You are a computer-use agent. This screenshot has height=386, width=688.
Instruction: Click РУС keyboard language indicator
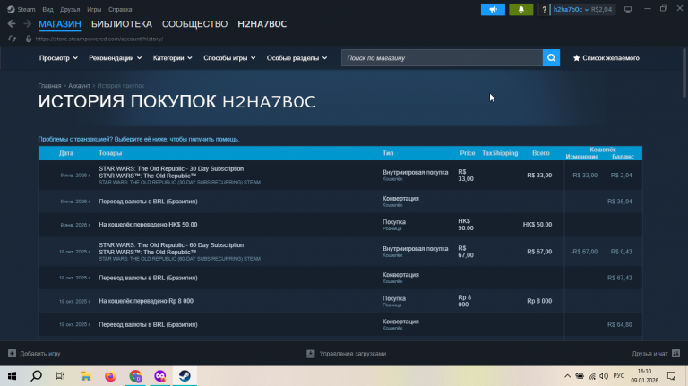coord(619,376)
